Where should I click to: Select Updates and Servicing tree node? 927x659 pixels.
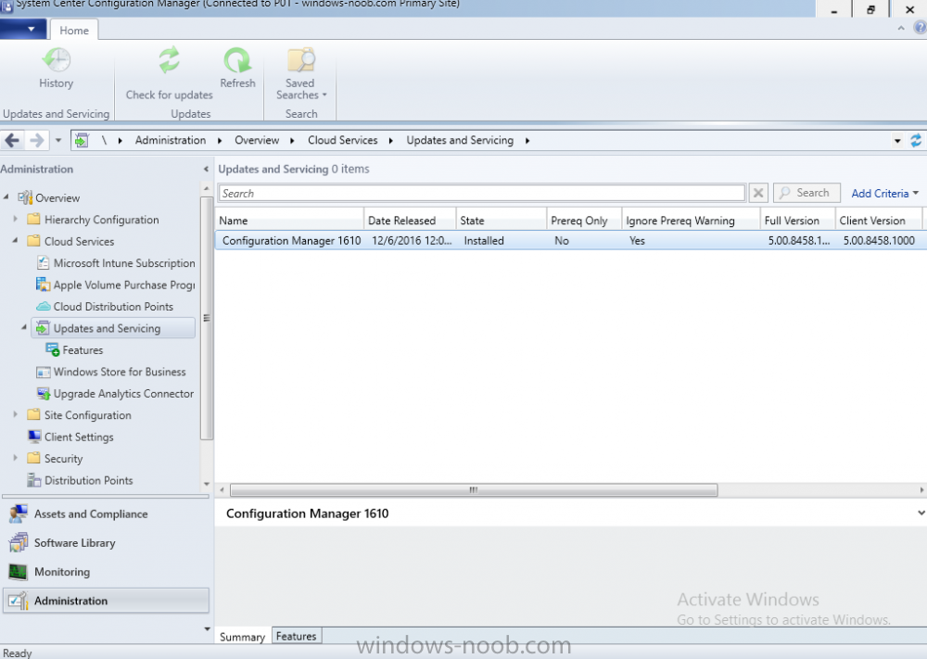pos(113,328)
